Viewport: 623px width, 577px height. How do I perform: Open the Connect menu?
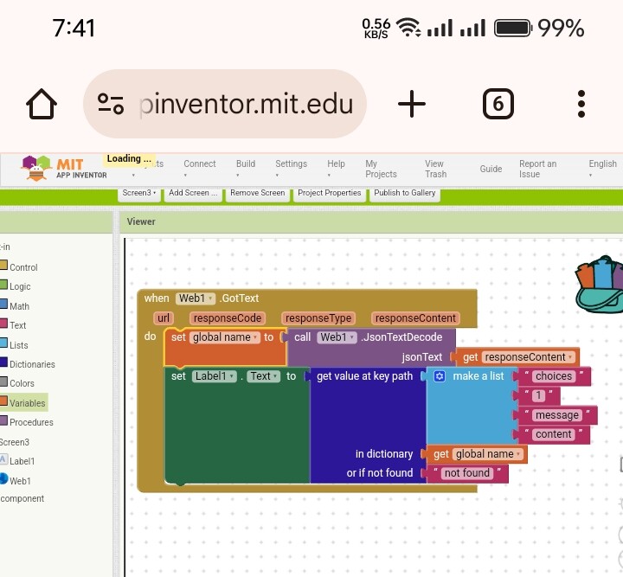pos(200,169)
